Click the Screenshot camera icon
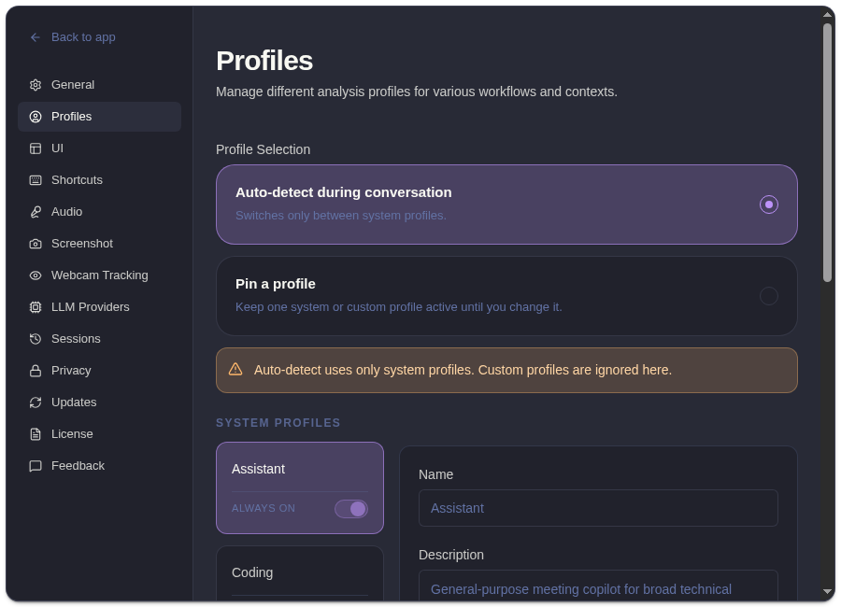Image resolution: width=841 pixels, height=607 pixels. click(x=36, y=244)
